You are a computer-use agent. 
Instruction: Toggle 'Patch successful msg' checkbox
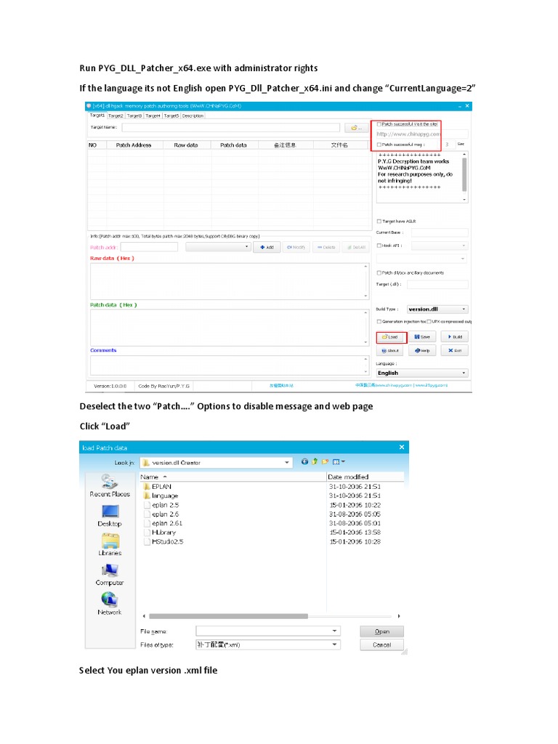[x=379, y=145]
